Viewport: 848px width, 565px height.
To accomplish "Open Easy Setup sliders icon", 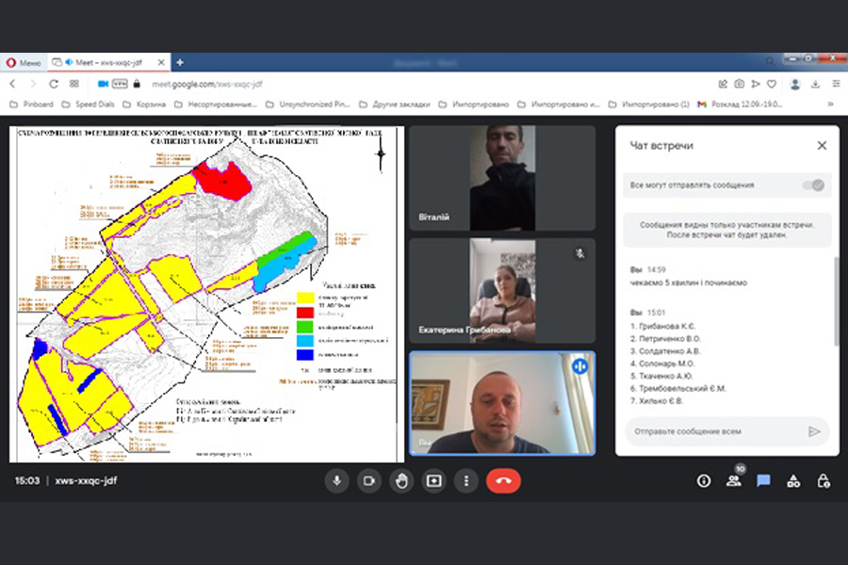I will 836,84.
